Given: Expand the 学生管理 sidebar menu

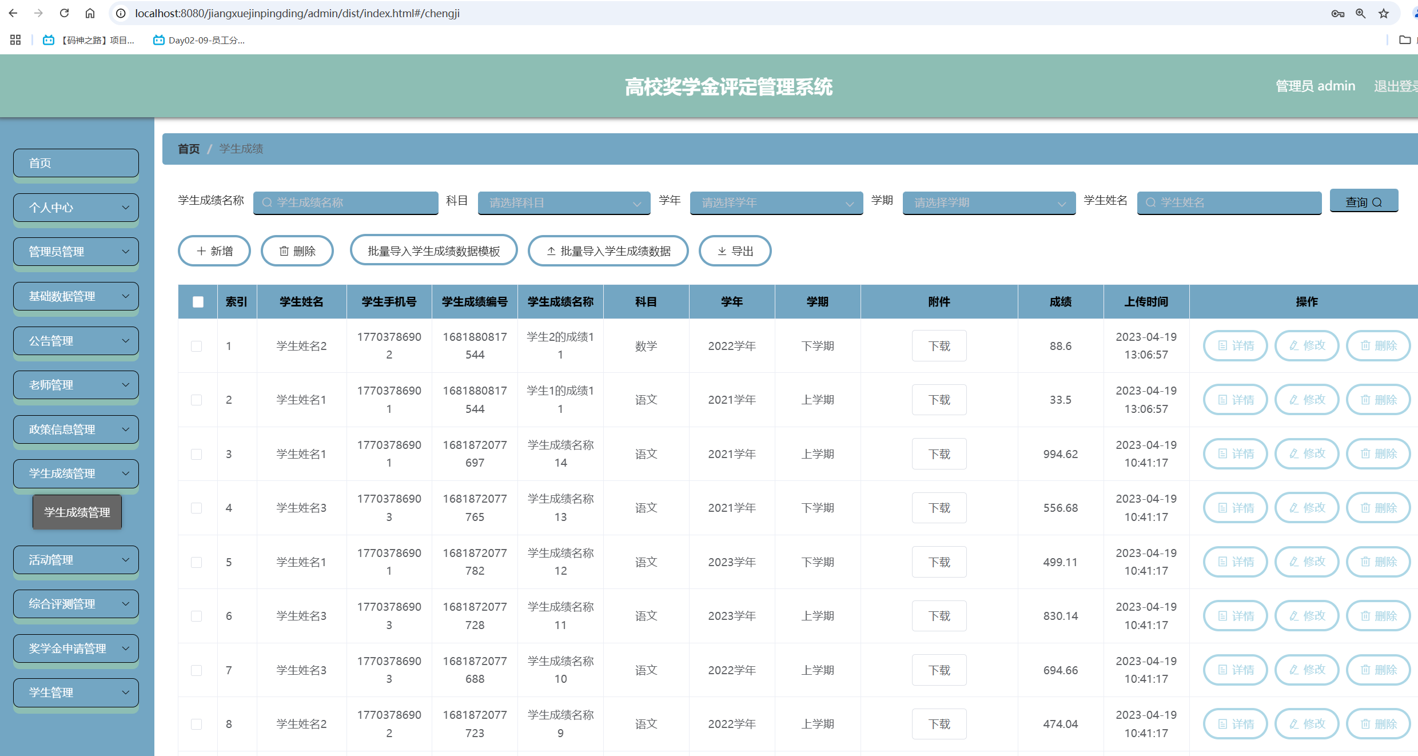Looking at the screenshot, I should point(76,693).
